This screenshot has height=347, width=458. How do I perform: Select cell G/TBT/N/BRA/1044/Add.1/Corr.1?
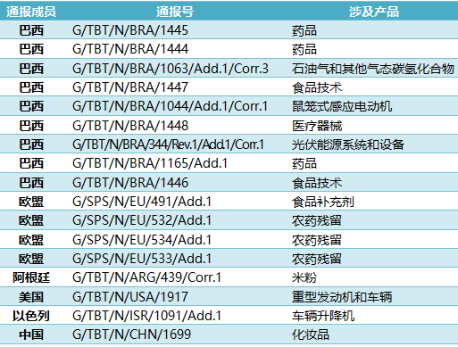tap(170, 106)
